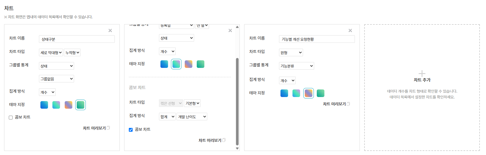Choose green theme swatch in 기능별 card
This screenshot has width=486, height=155.
(x=321, y=93)
